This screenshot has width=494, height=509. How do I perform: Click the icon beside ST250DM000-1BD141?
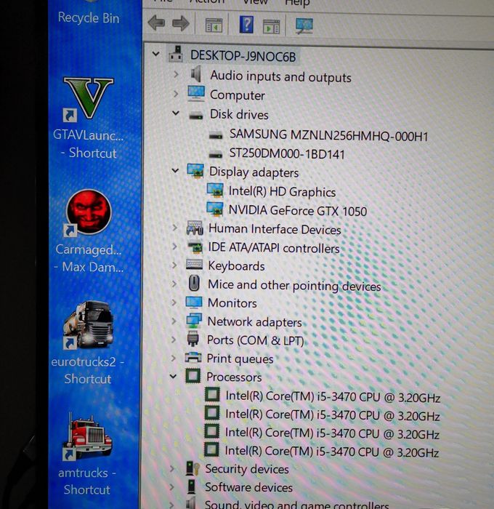click(x=215, y=154)
